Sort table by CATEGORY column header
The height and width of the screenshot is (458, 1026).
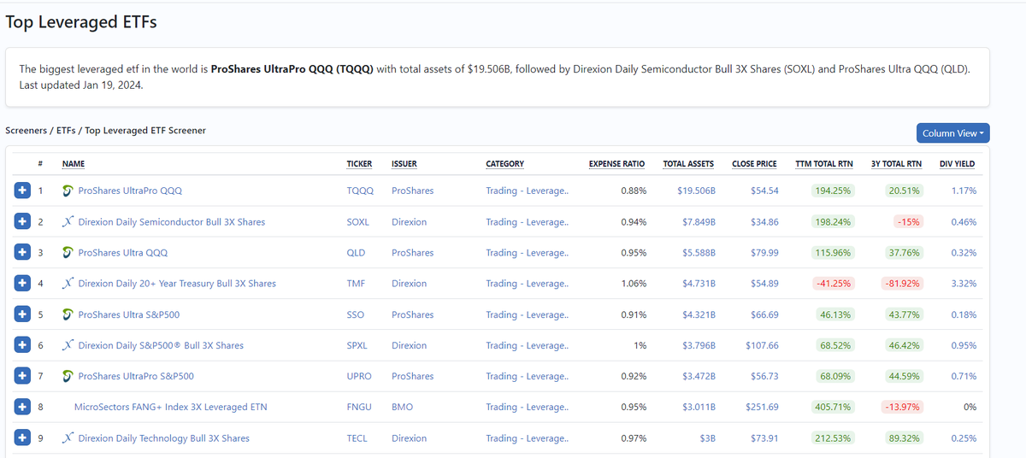coord(505,164)
